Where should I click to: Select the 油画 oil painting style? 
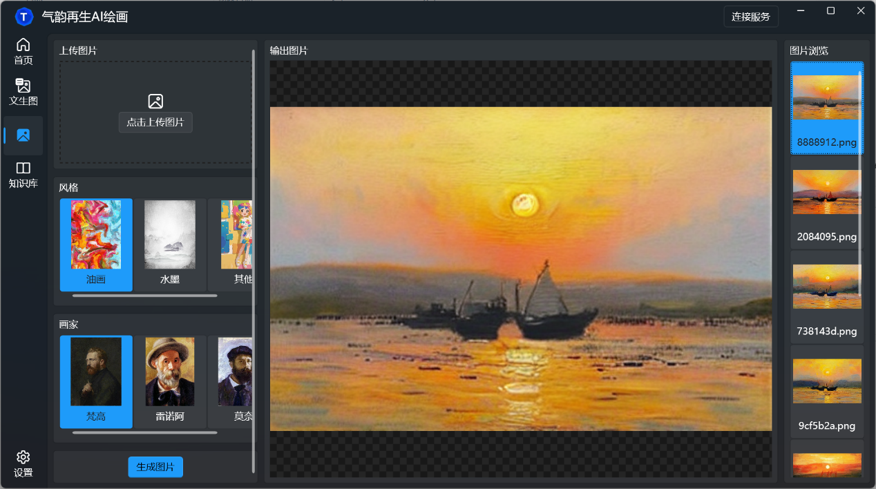tap(96, 245)
